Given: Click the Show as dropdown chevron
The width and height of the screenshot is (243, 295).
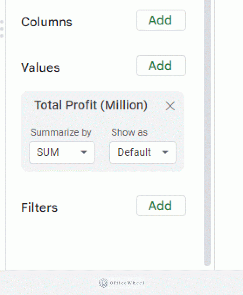Looking at the screenshot, I should [165, 152].
